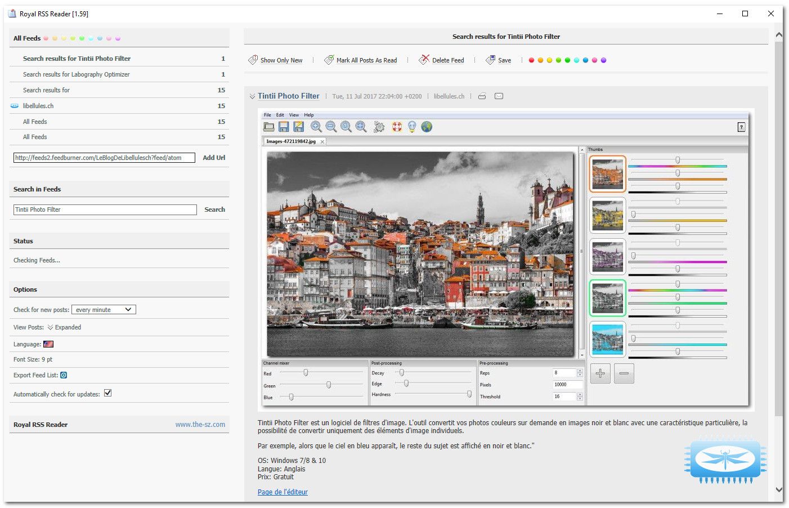789x508 pixels.
Task: Click the plus thumb button in Tintii screenshot
Action: [600, 373]
